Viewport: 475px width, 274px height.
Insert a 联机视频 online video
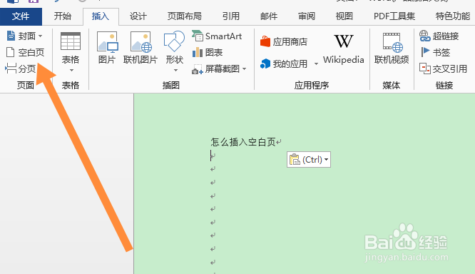(392, 49)
